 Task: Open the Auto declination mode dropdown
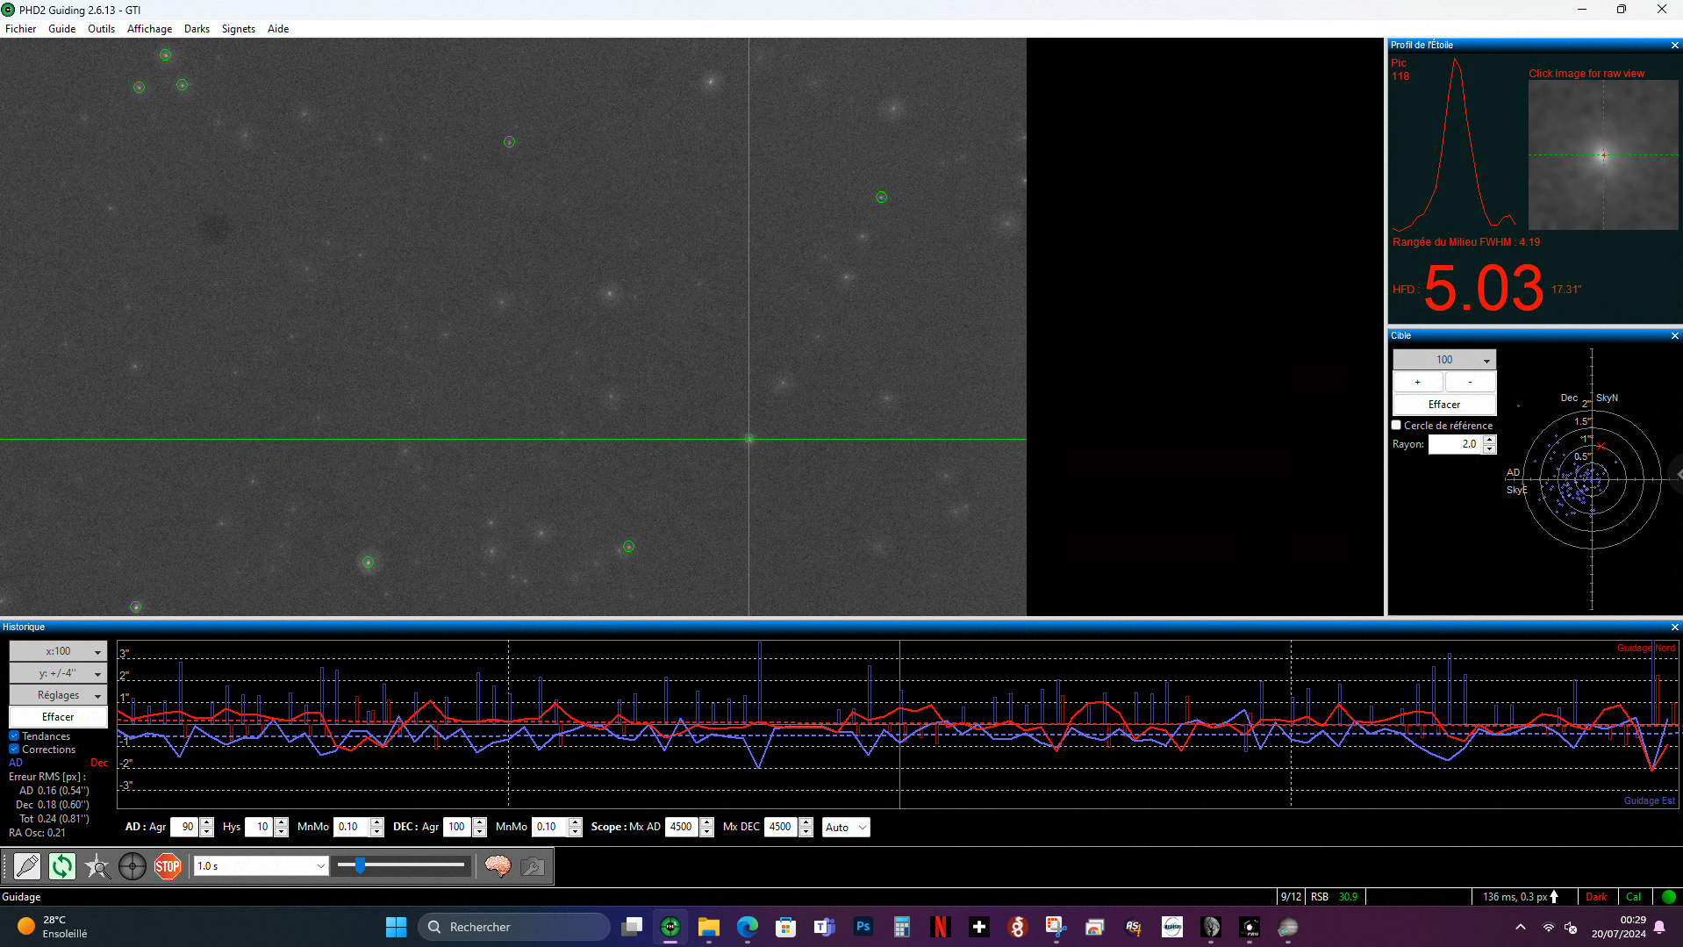[x=846, y=827]
